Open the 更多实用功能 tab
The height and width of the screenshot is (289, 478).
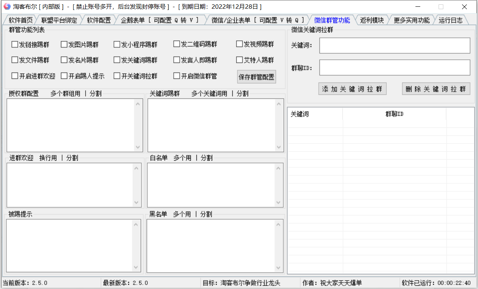(411, 20)
